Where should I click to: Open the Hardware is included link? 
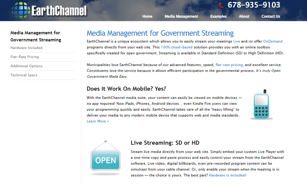pyautogui.click(x=227, y=175)
